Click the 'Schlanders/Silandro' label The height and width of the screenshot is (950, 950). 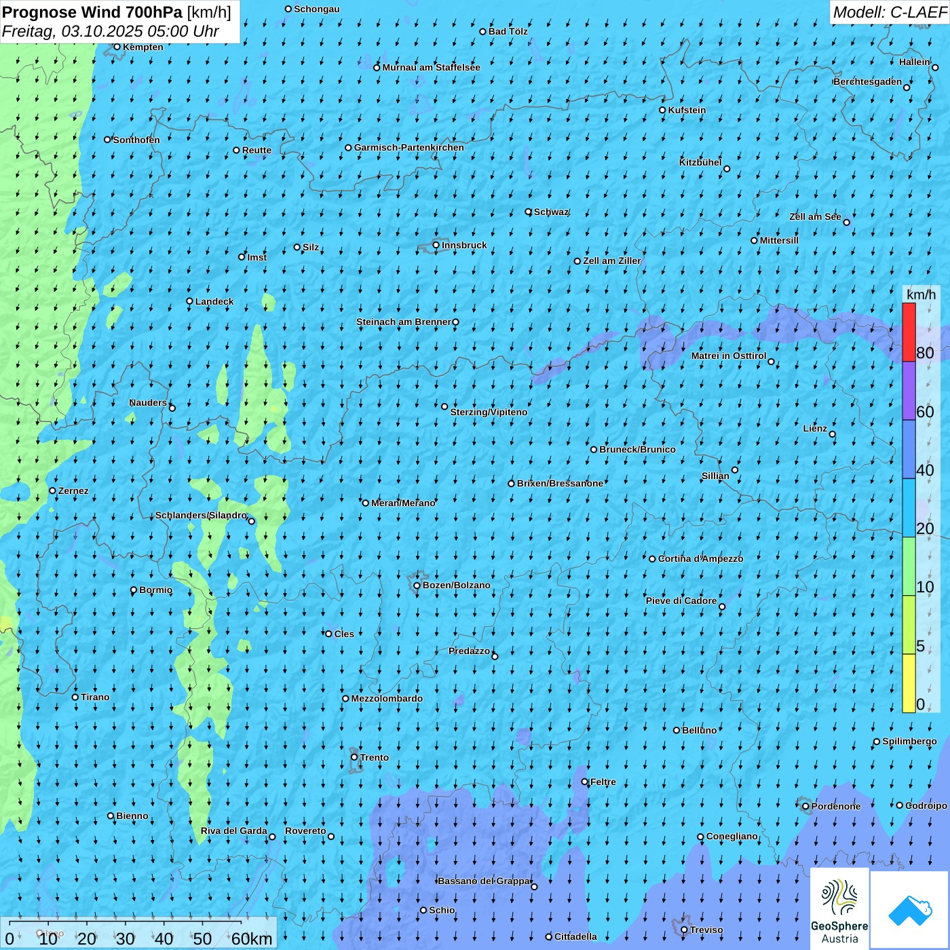tap(202, 515)
